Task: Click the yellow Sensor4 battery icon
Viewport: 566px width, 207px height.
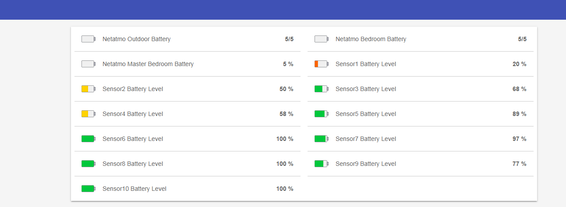Action: 88,114
